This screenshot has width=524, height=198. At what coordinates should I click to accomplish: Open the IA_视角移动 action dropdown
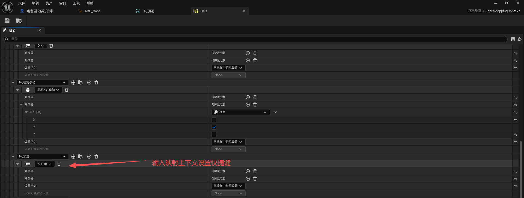pos(43,83)
